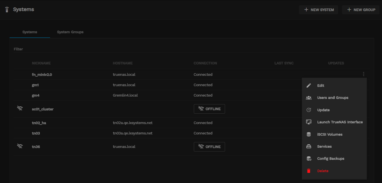
Task: Click the pencil icon beside Edit
Action: [309, 86]
